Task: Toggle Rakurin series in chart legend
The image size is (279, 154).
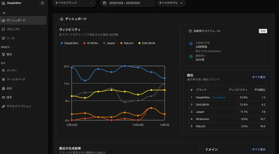Action: (x=127, y=43)
